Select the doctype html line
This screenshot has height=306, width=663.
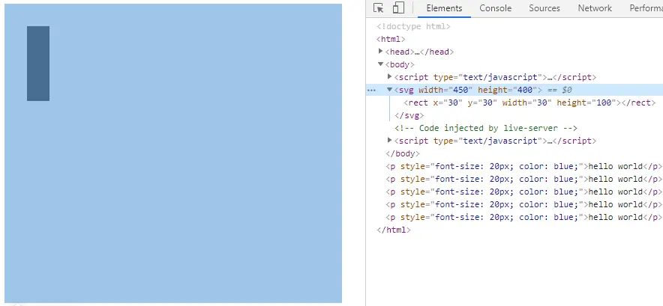coord(413,27)
